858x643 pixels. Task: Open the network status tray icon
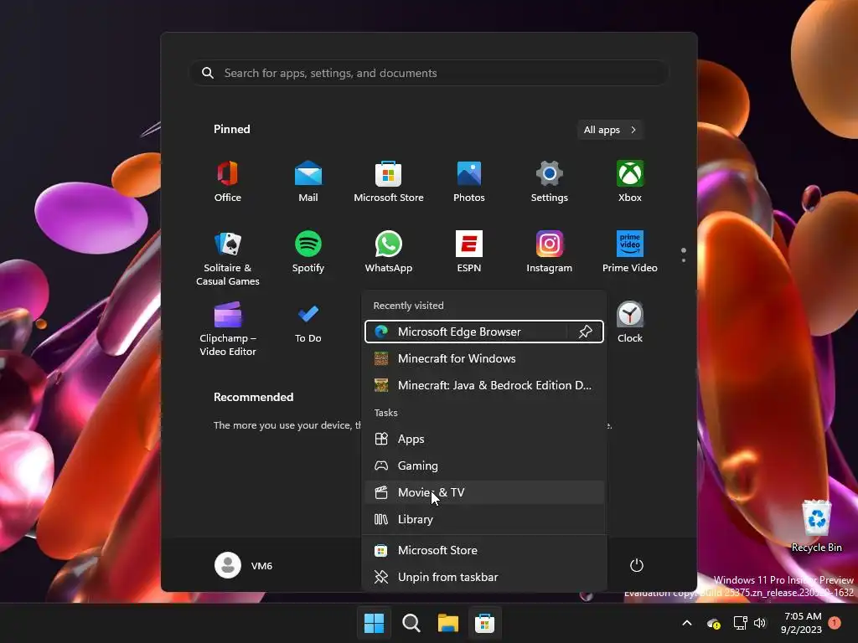tap(740, 623)
